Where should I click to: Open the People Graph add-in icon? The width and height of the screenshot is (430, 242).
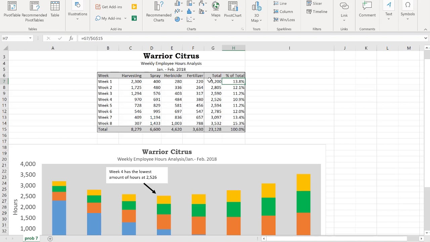(134, 18)
